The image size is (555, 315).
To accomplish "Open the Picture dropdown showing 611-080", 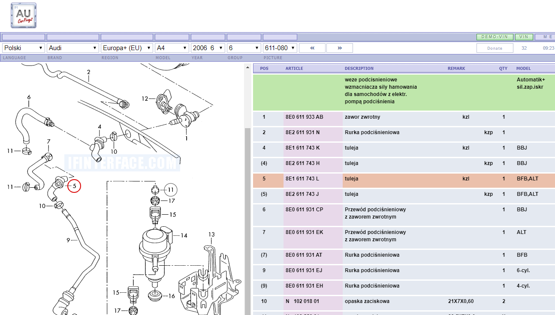I will (x=280, y=48).
